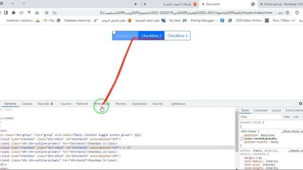The image size is (303, 170).
Task: Open the tab search chevron in title bar
Action: pyautogui.click(x=24, y=3)
